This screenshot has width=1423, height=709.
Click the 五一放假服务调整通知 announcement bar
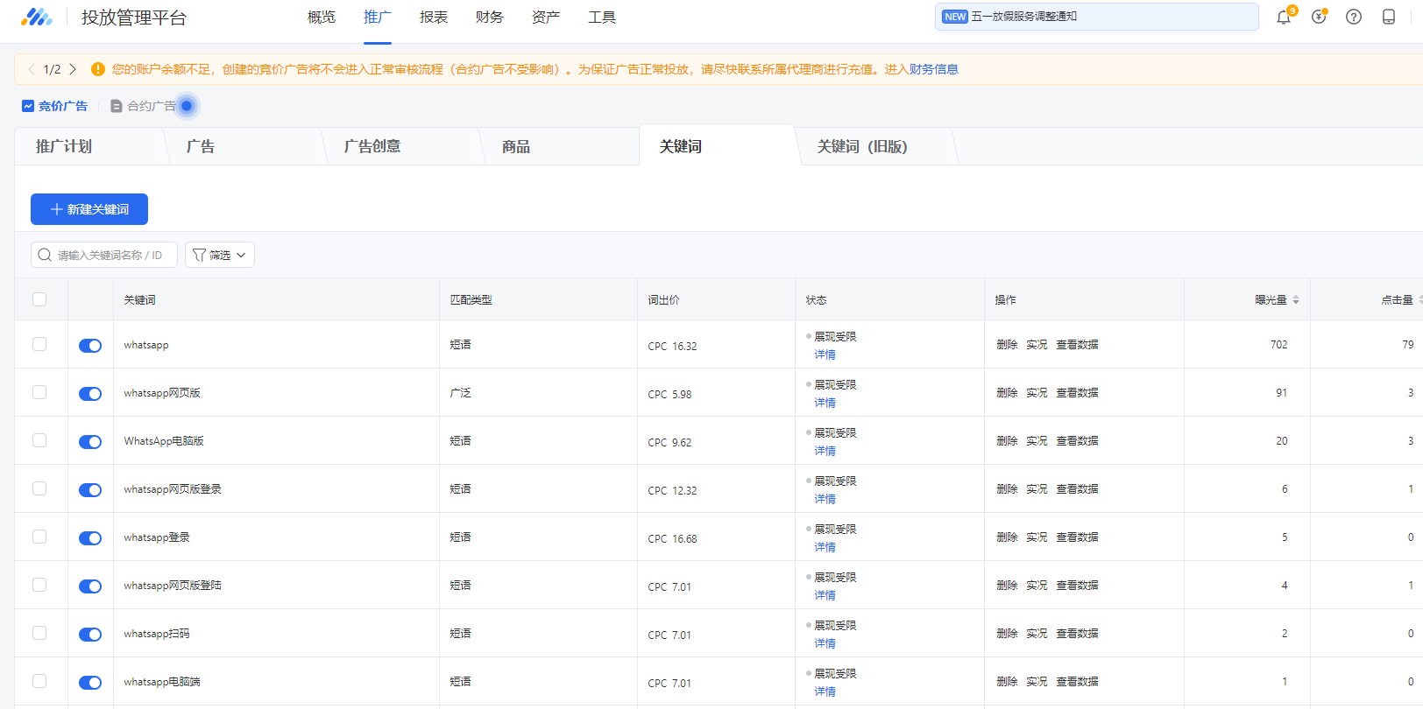click(x=1097, y=17)
